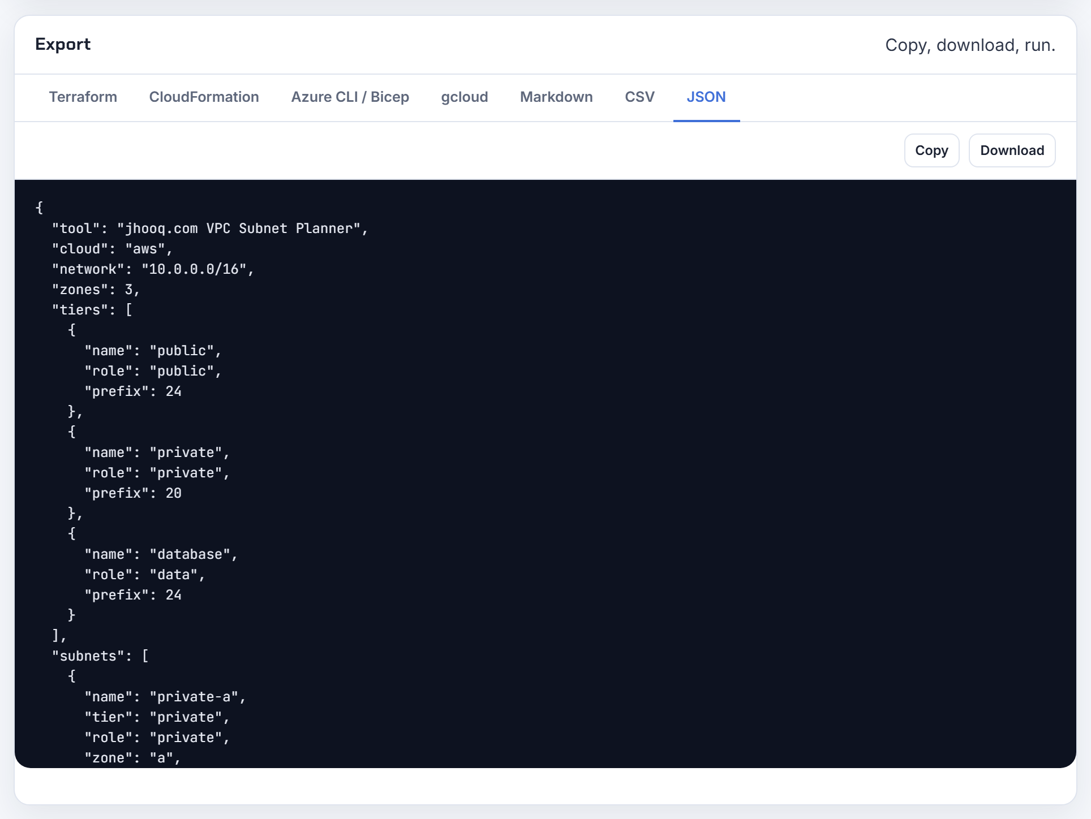Select the CSV tab

coord(639,97)
